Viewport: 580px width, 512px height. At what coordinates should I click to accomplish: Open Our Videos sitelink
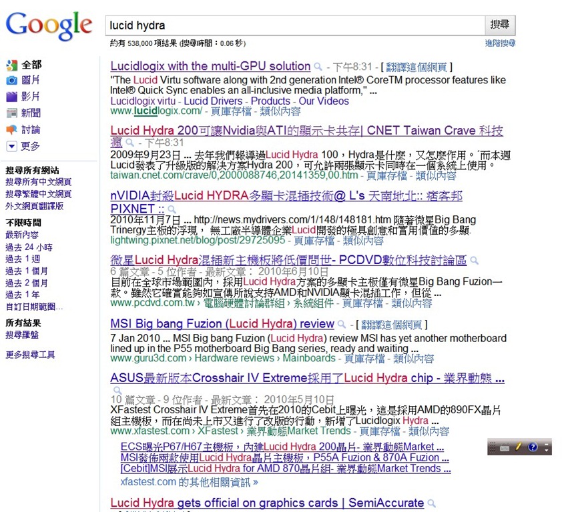(x=324, y=101)
